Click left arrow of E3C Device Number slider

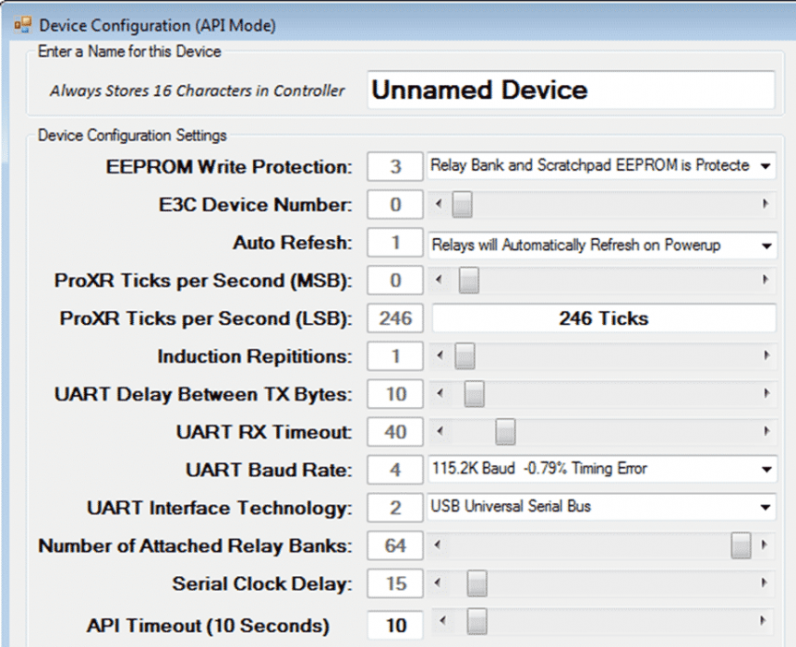coord(439,205)
